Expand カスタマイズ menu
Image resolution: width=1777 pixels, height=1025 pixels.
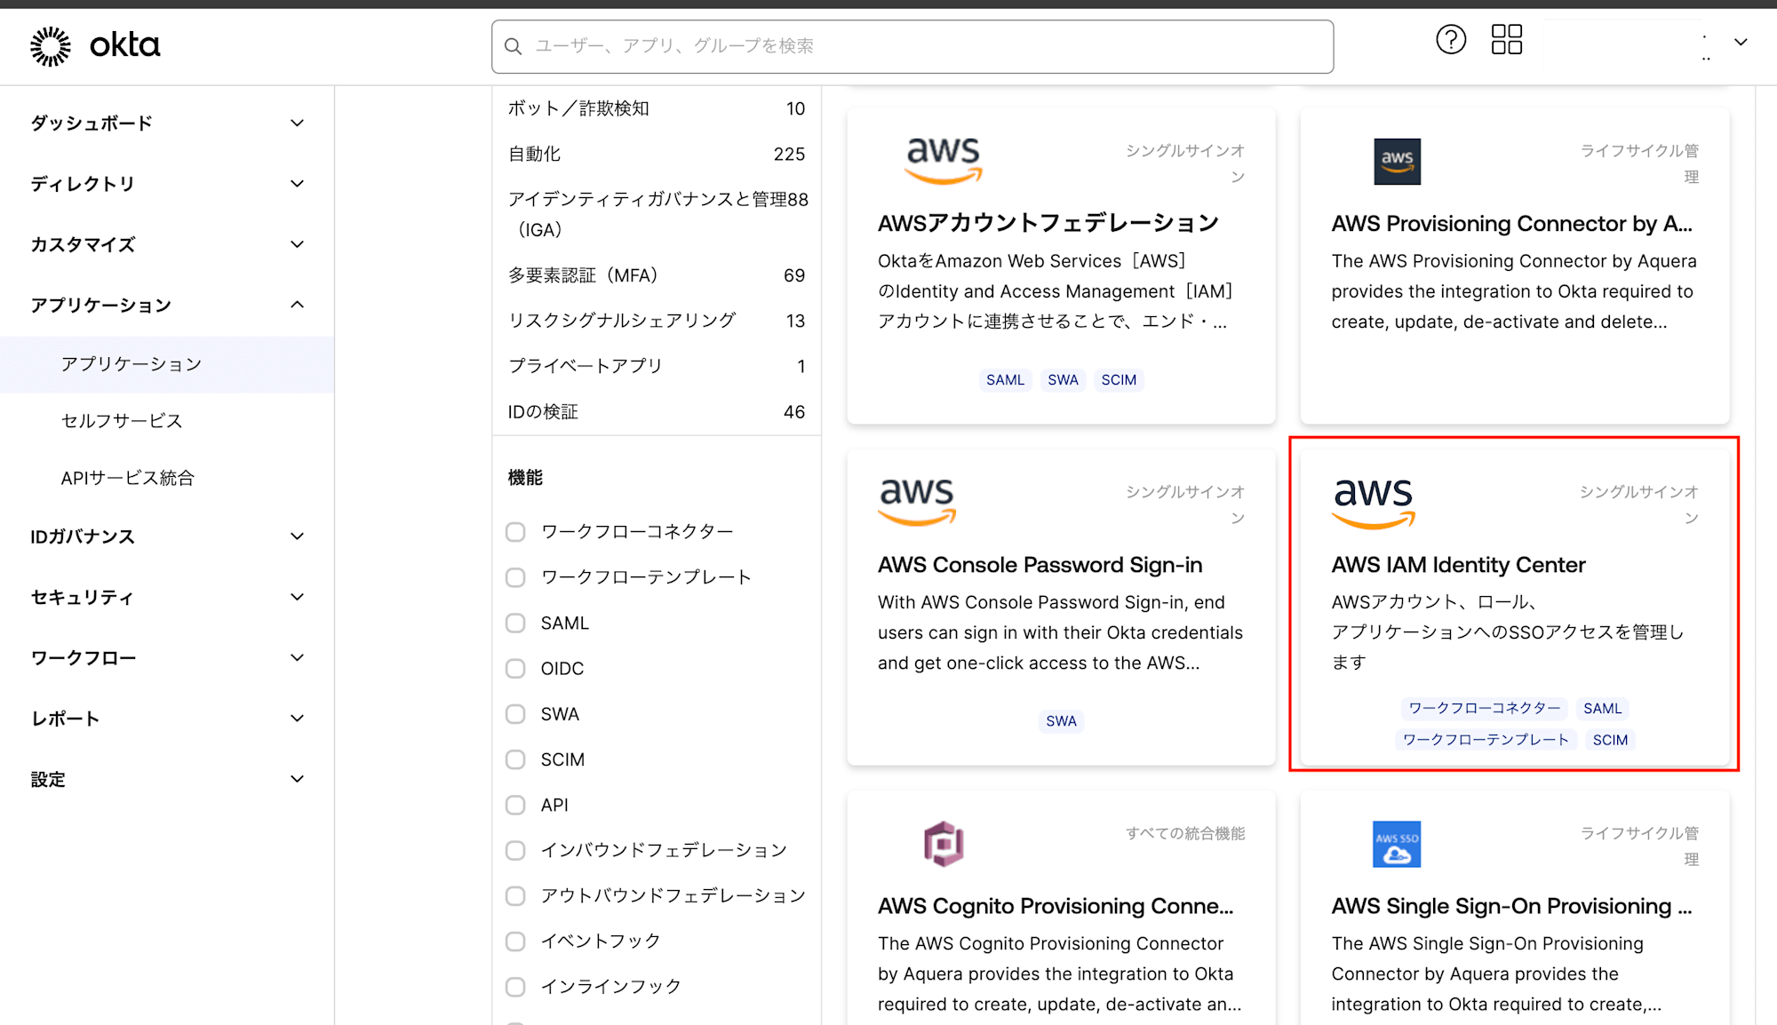pyautogui.click(x=167, y=244)
